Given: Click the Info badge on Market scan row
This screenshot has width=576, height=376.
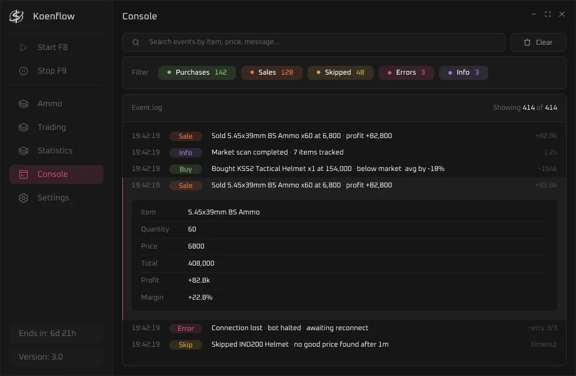Looking at the screenshot, I should click(186, 153).
